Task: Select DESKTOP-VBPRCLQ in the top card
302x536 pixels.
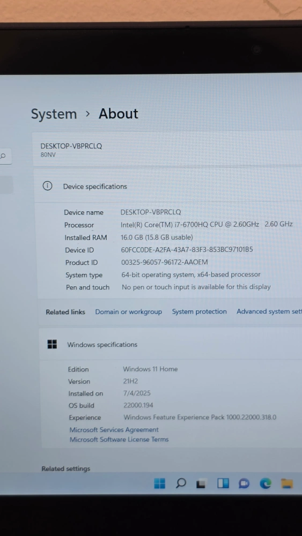Action: pos(71,146)
